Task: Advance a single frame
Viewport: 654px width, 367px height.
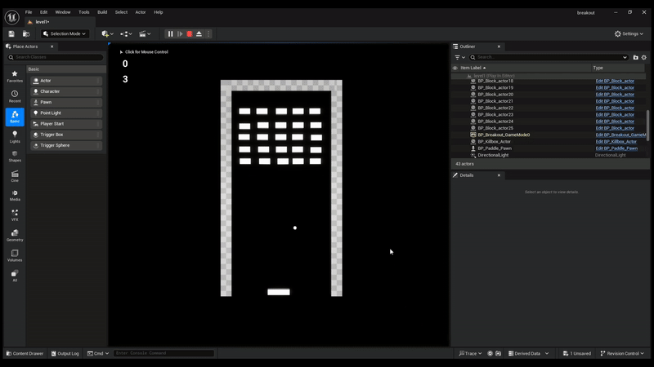Action: (x=180, y=33)
